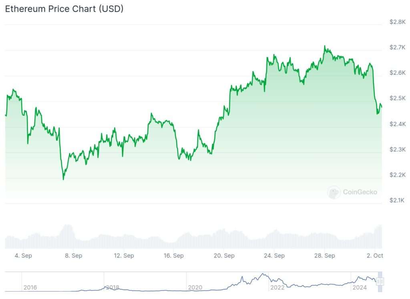Click the 20. Sep date axis label

point(224,256)
